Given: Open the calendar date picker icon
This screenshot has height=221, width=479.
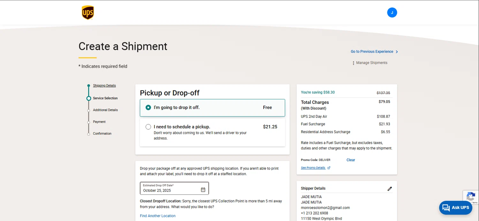Looking at the screenshot, I should point(203,190).
